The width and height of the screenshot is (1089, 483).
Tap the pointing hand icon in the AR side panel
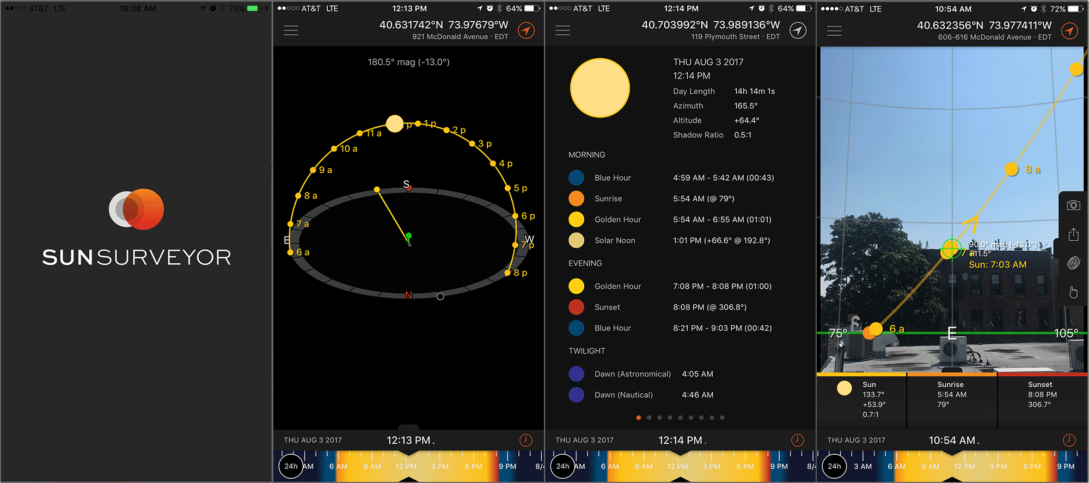(1073, 292)
